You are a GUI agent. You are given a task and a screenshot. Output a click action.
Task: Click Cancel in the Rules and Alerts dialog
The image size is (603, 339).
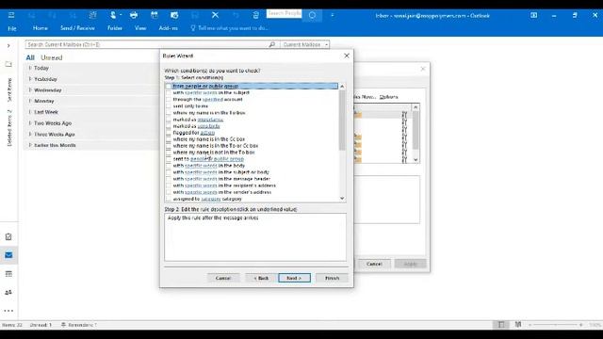pyautogui.click(x=374, y=264)
